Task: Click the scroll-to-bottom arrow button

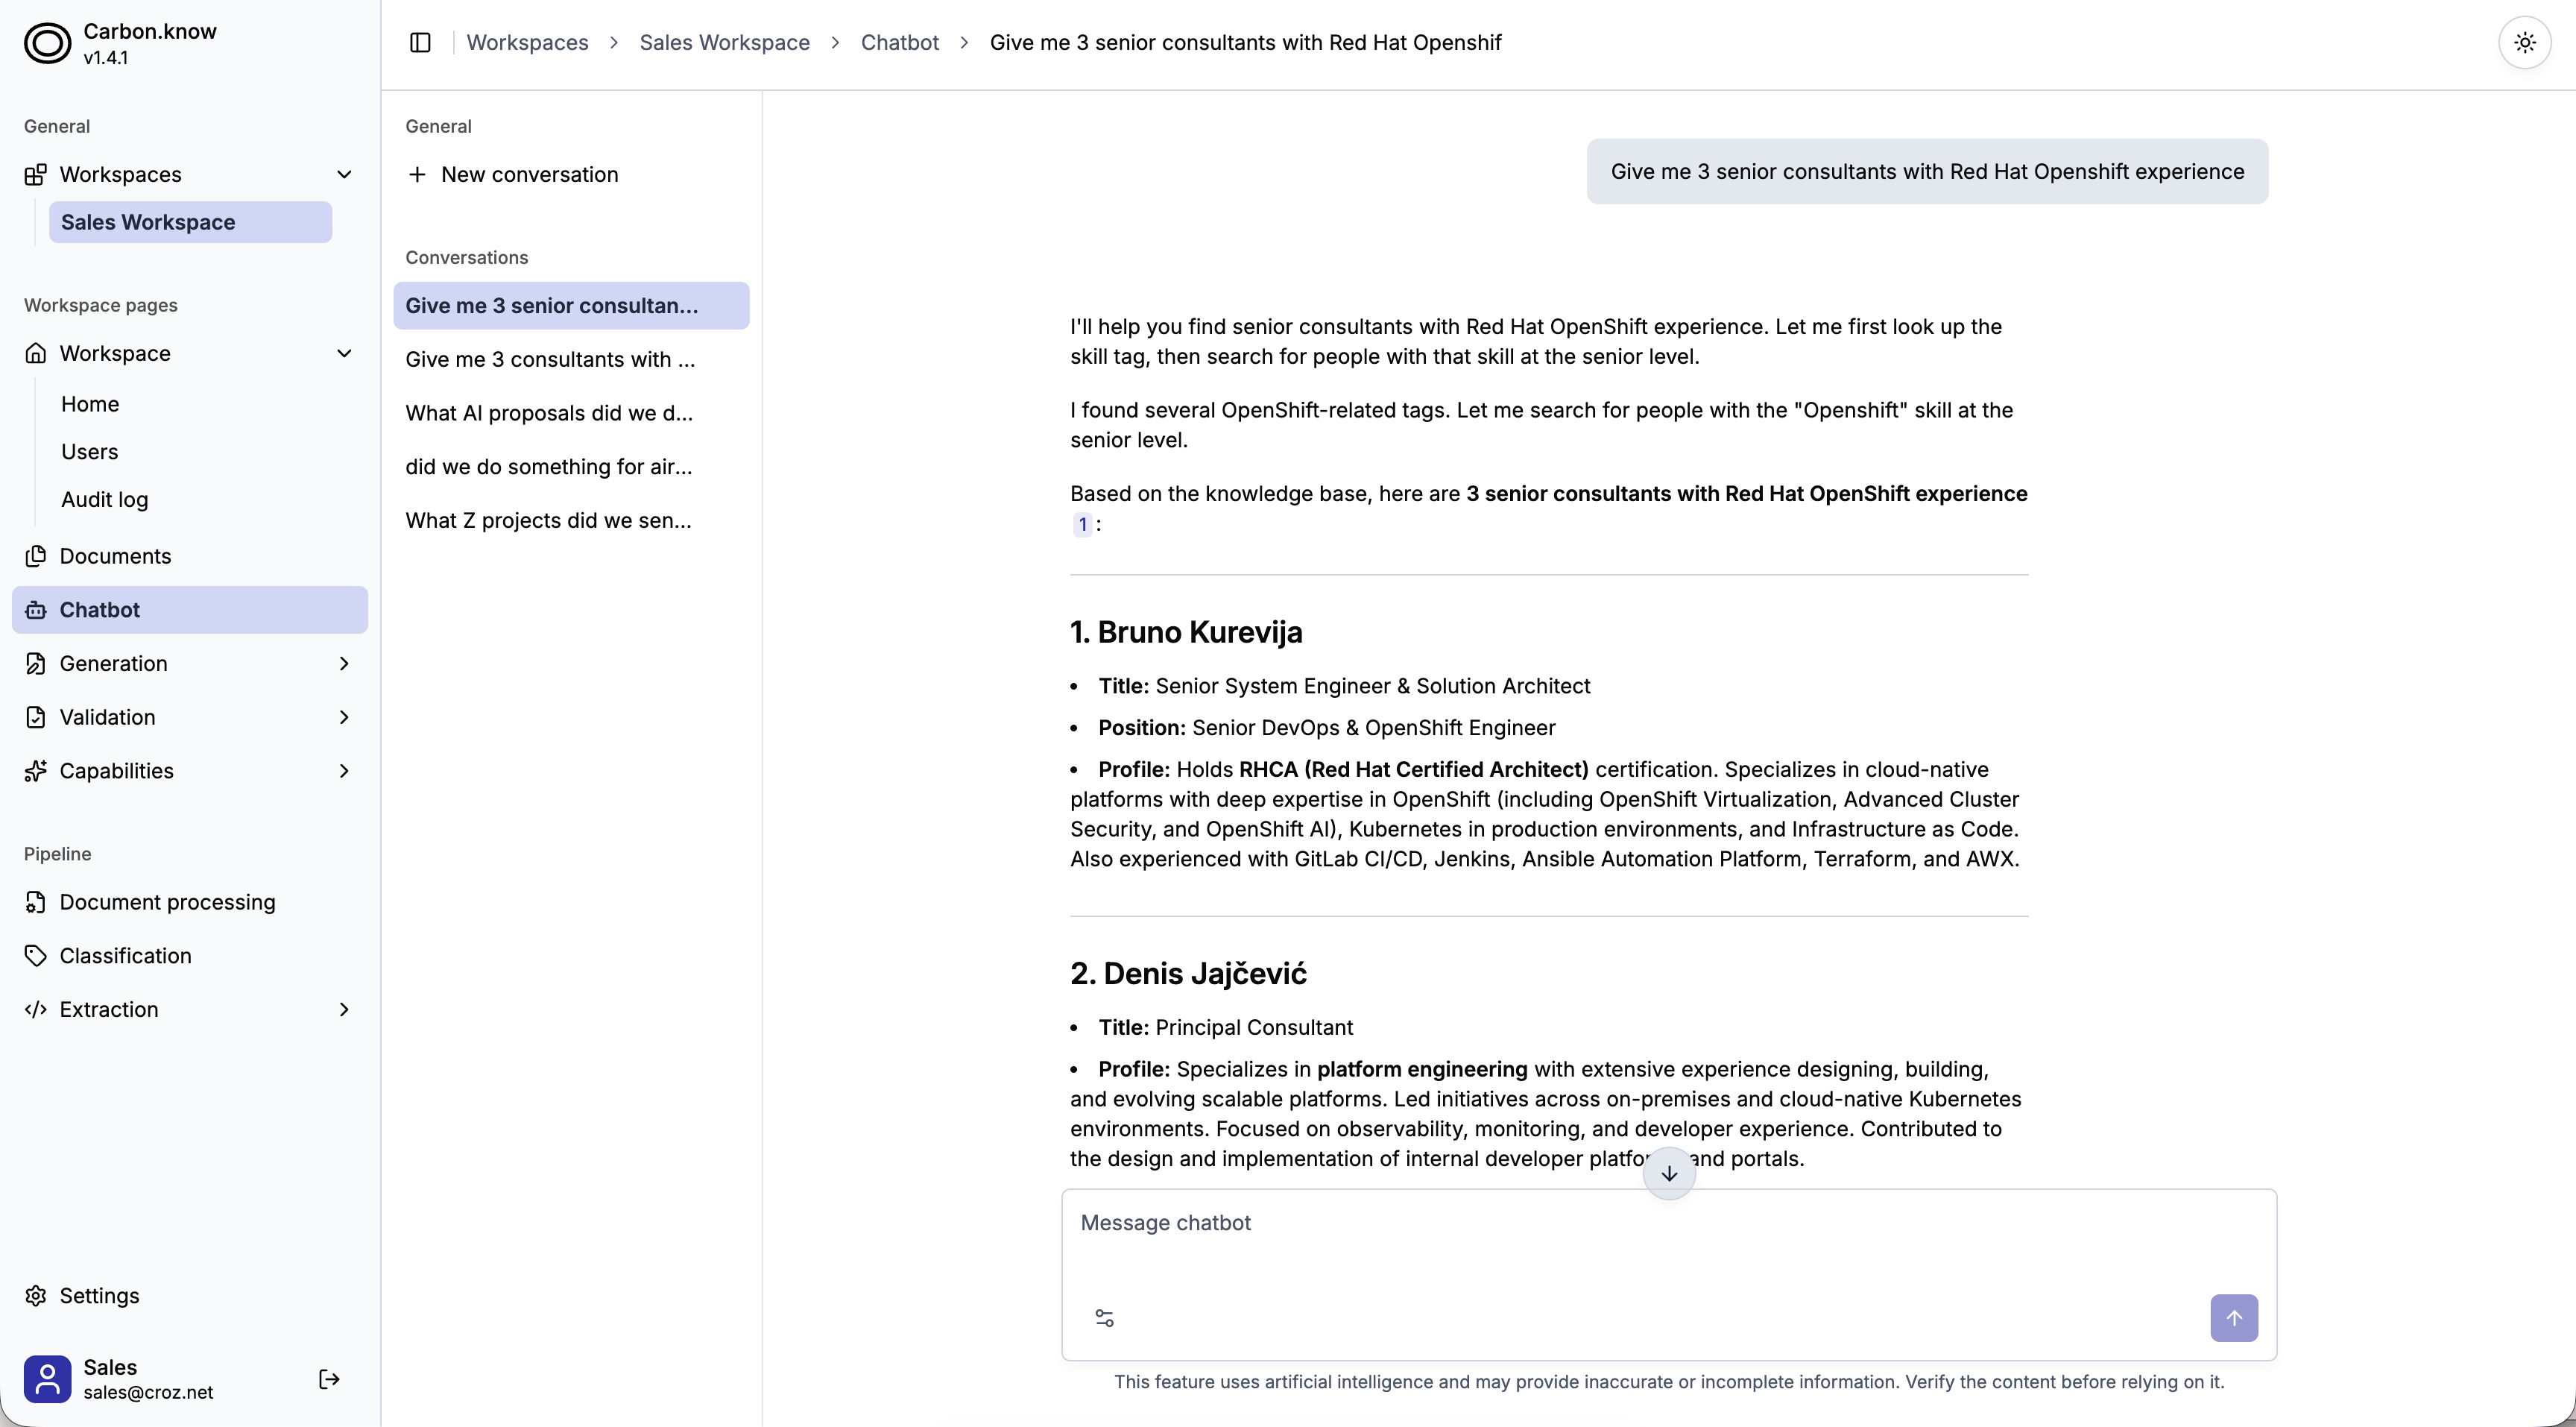Action: tap(1669, 1173)
